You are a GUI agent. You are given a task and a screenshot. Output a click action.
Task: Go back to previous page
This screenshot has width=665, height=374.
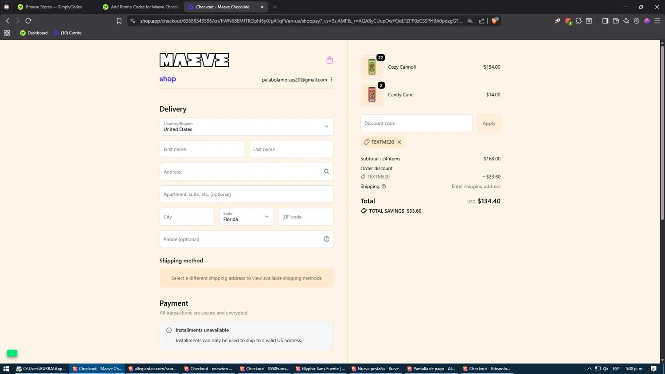8,21
